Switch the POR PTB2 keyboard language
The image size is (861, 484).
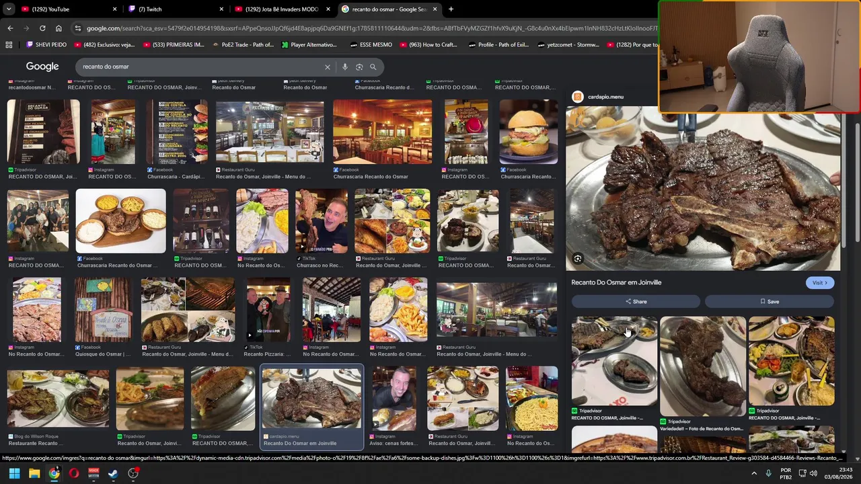(786, 473)
